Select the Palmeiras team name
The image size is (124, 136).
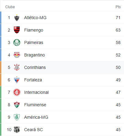(x=34, y=42)
